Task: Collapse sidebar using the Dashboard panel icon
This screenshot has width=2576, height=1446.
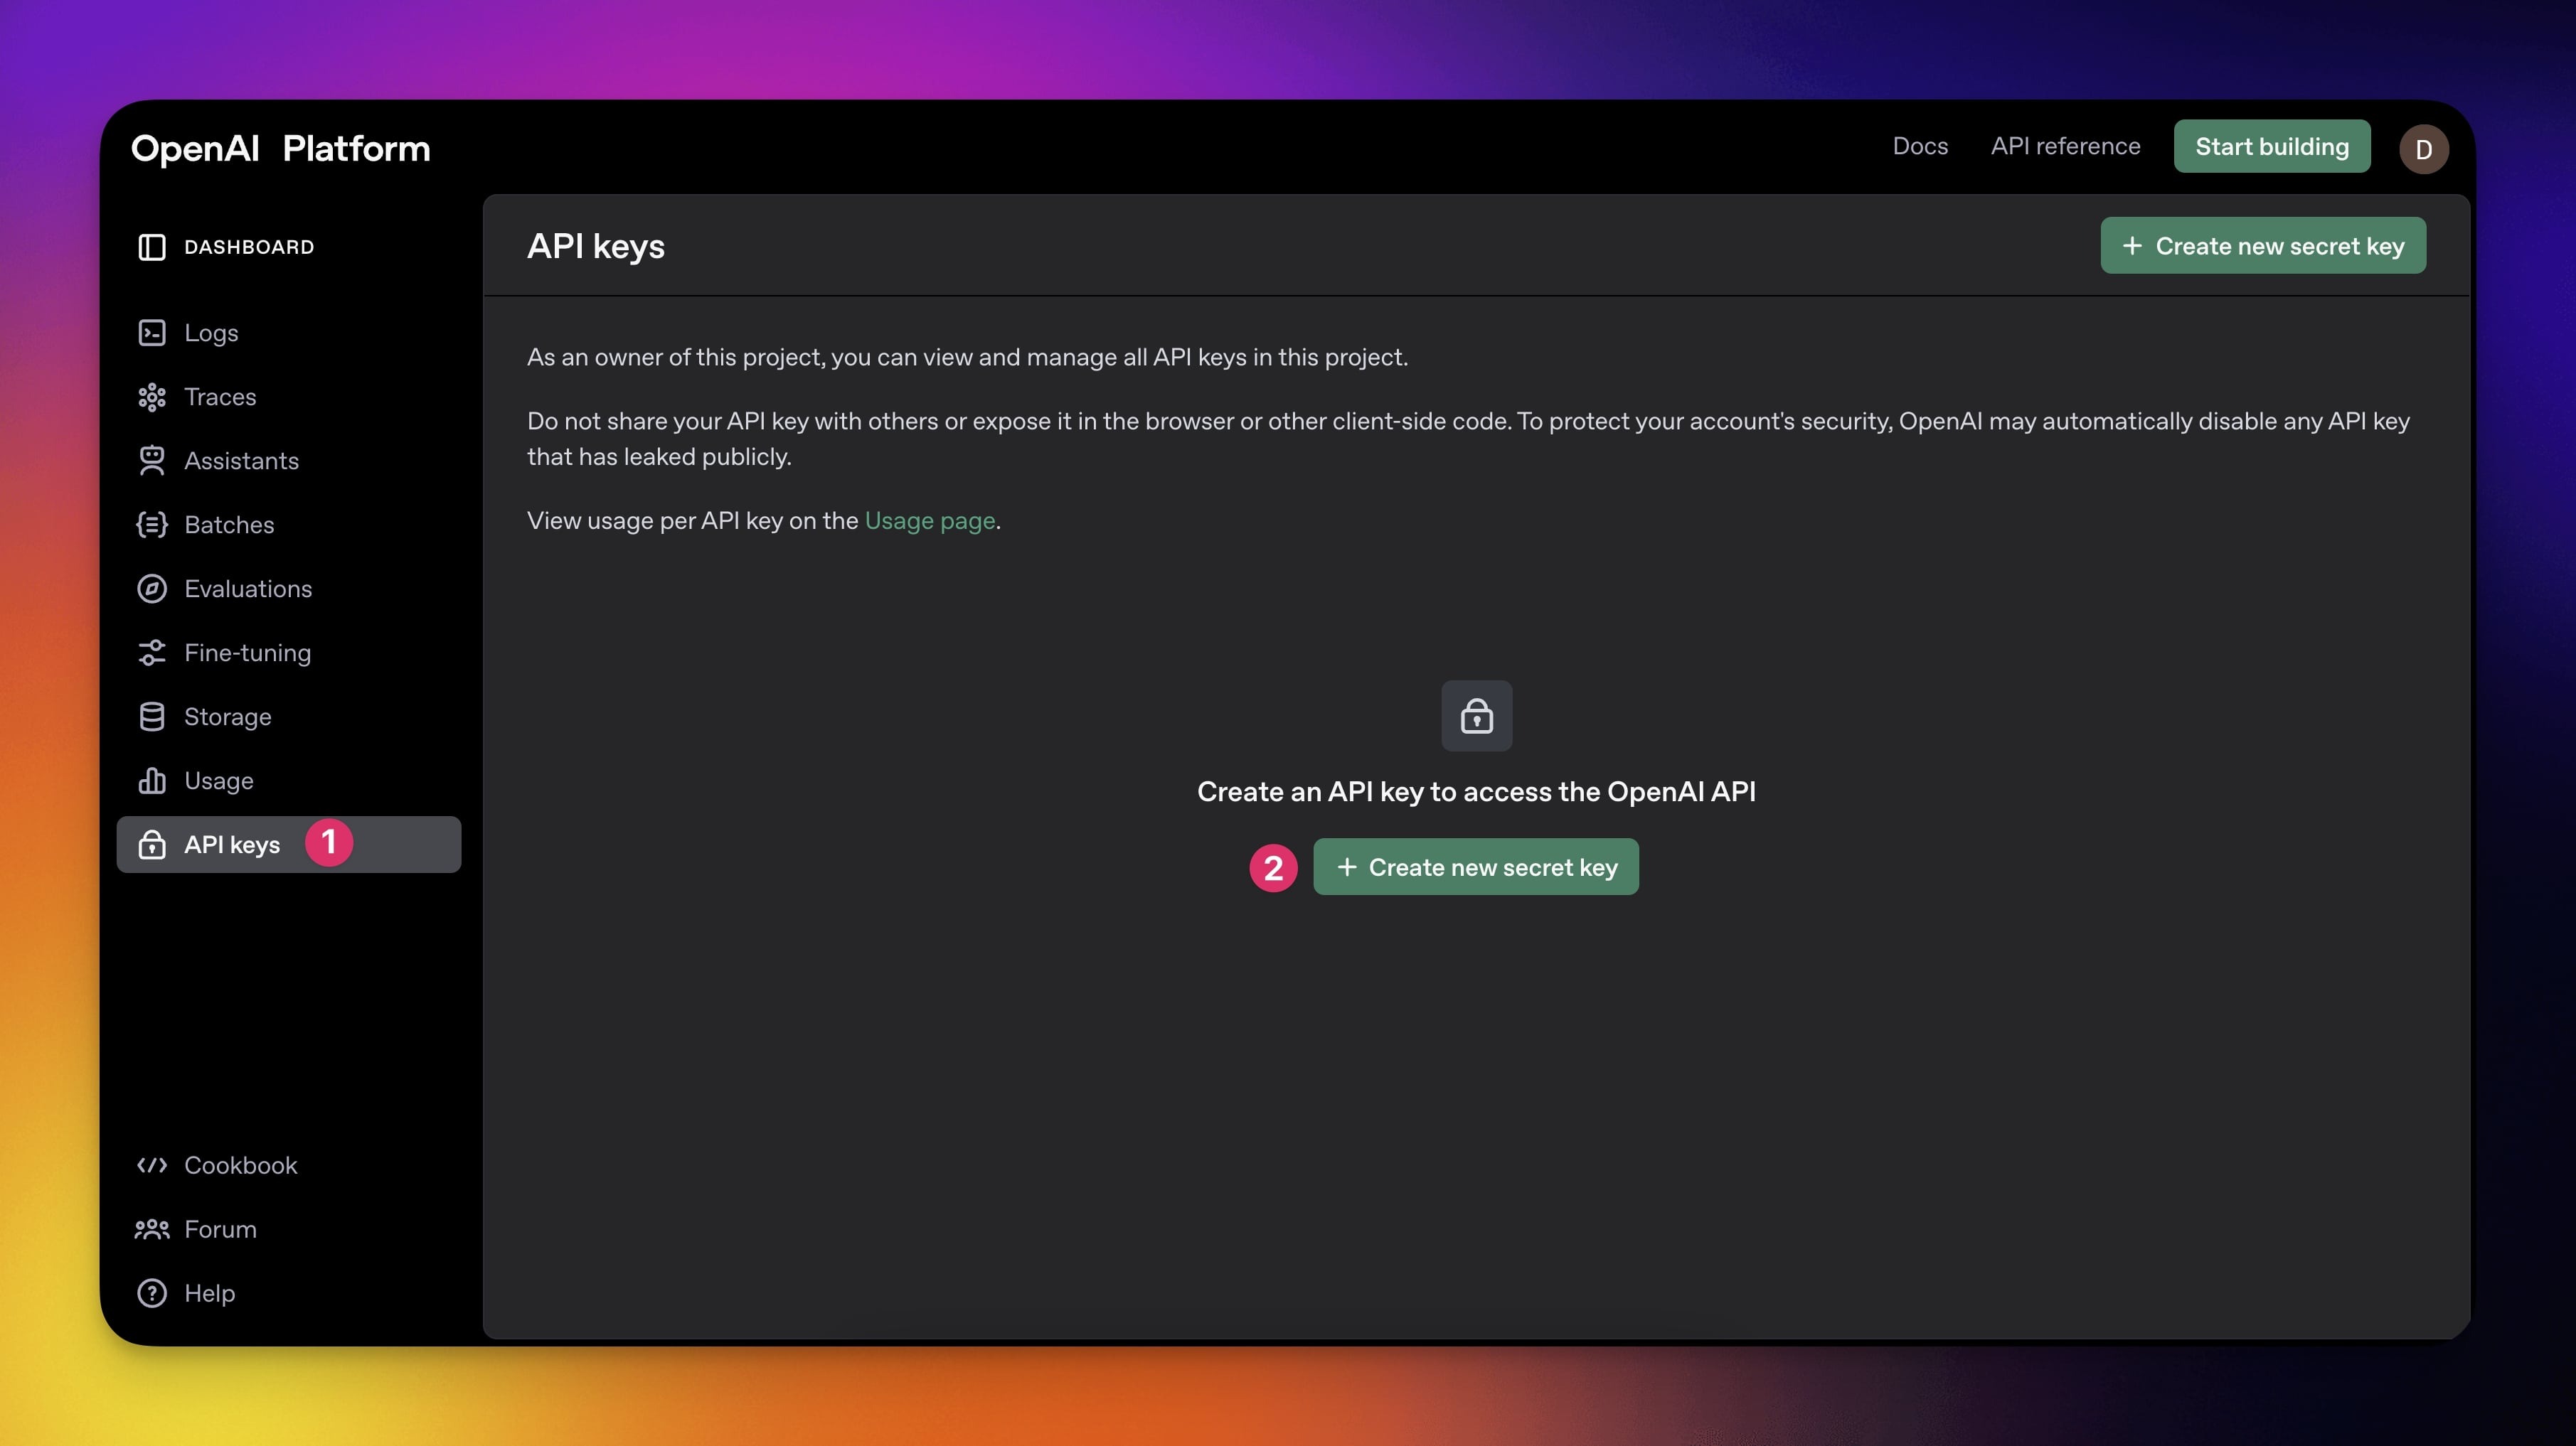Action: [x=152, y=247]
